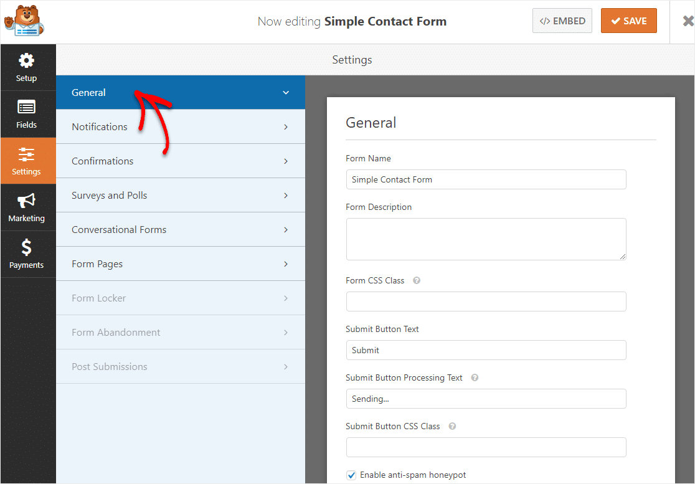Screen dimensions: 695x484
Task: Expand the Conversational Forms chevron
Action: tap(286, 230)
